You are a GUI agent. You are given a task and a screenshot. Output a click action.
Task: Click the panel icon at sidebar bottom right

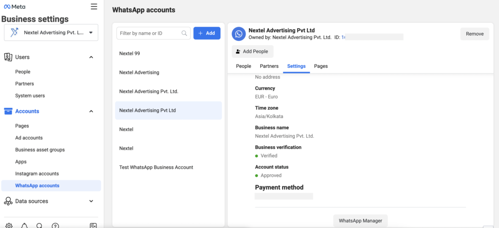point(93,226)
